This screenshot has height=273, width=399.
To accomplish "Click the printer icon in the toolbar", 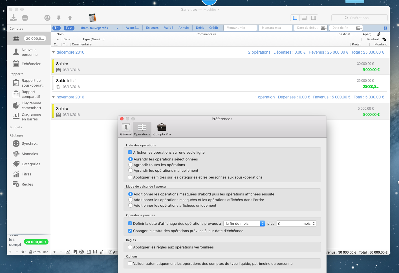I will click(25, 18).
